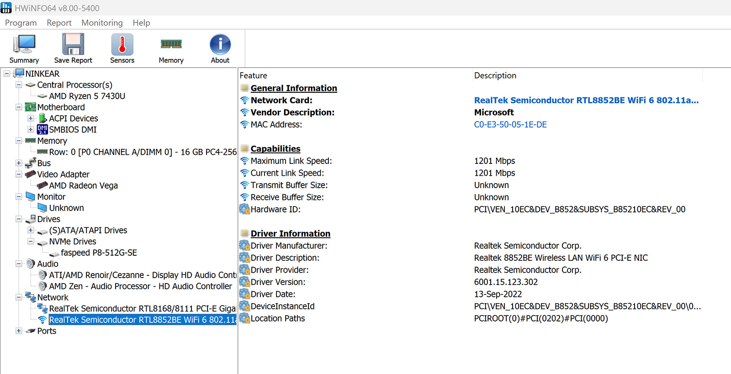Click the Vendor Description value Microsoft
This screenshot has height=374, width=731.
tap(494, 112)
